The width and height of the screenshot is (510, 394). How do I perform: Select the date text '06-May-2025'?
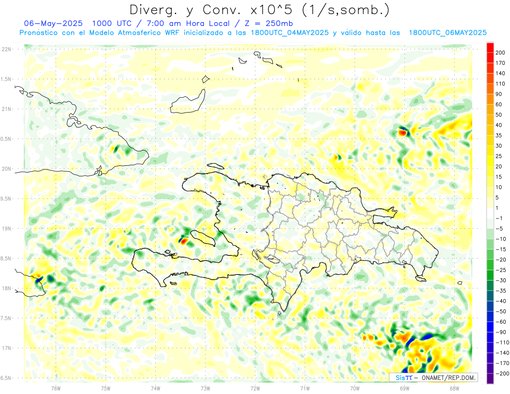[x=54, y=23]
